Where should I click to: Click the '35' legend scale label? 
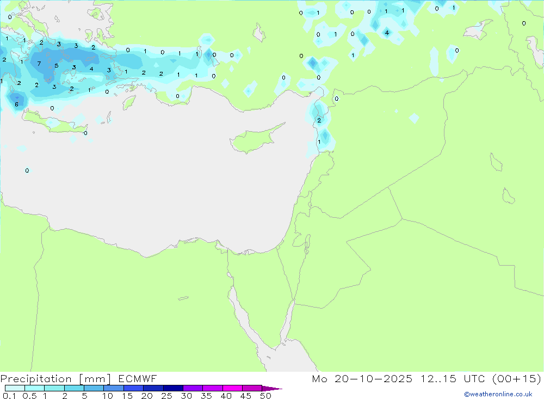click(206, 396)
